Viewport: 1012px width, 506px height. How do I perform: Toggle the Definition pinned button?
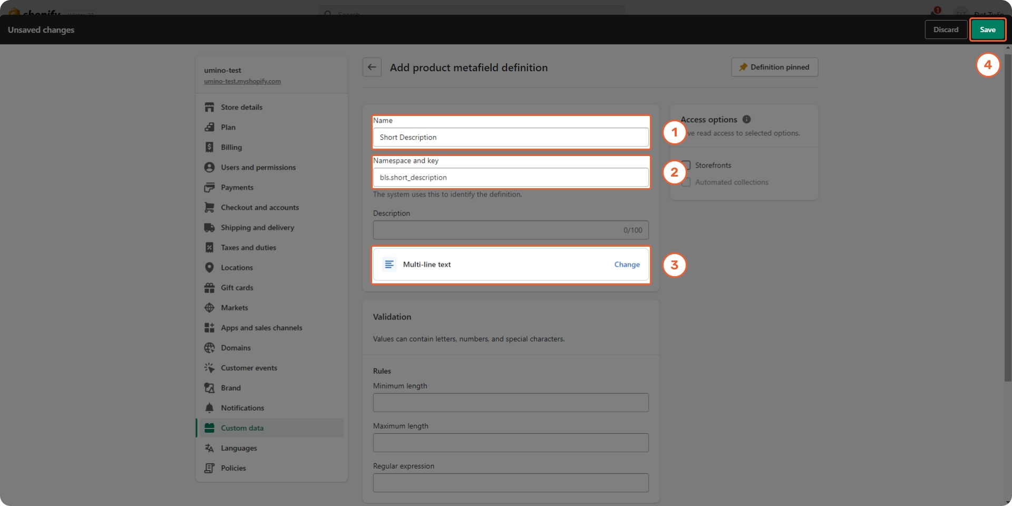click(774, 67)
